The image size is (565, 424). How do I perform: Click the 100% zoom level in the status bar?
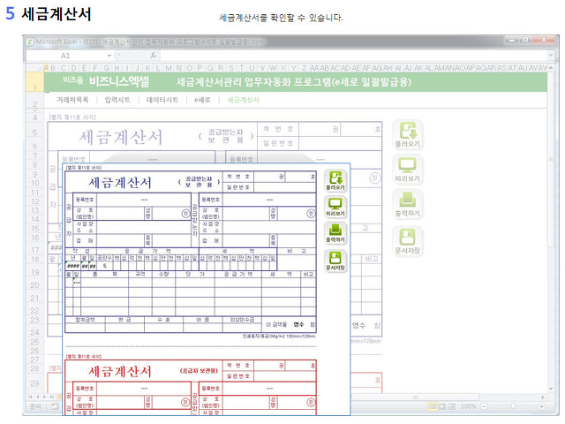click(x=469, y=406)
